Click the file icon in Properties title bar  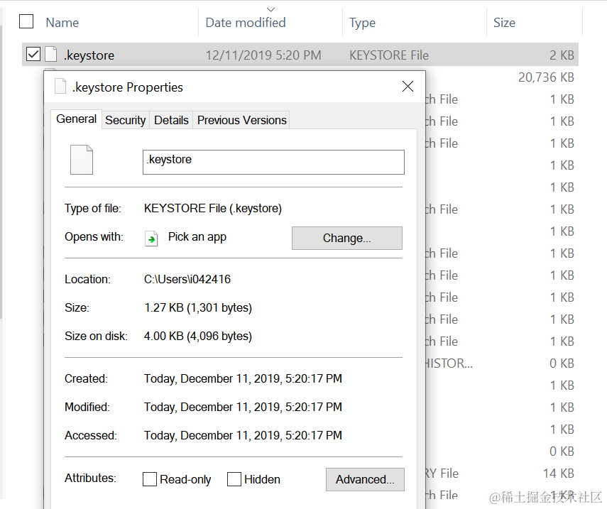[60, 86]
